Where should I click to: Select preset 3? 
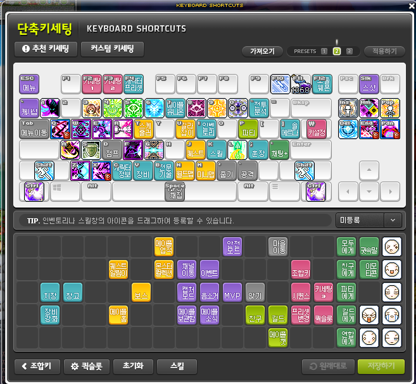point(350,51)
